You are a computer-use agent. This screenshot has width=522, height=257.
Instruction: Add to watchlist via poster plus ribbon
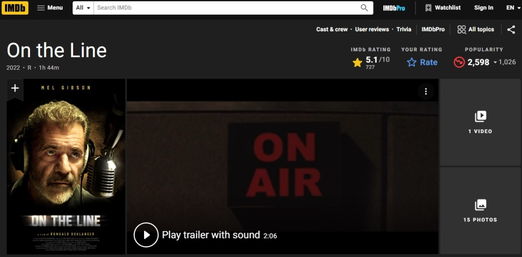pos(15,89)
